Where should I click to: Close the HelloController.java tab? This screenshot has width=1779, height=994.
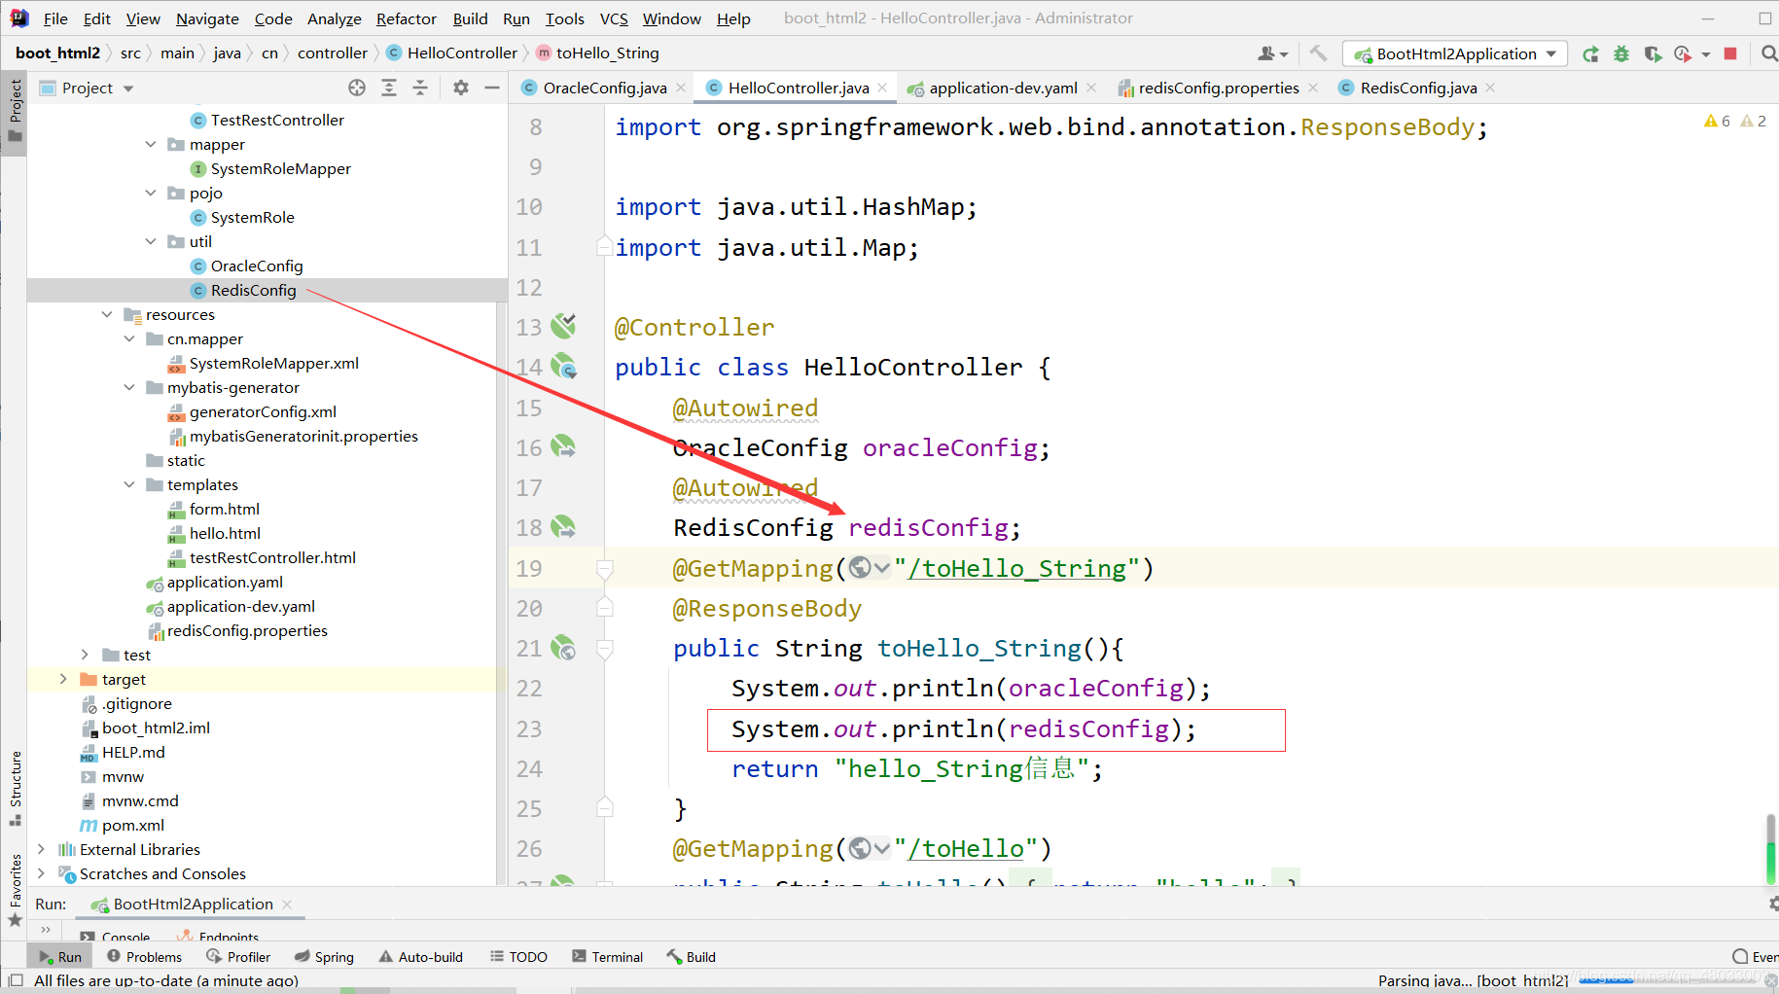(x=882, y=88)
